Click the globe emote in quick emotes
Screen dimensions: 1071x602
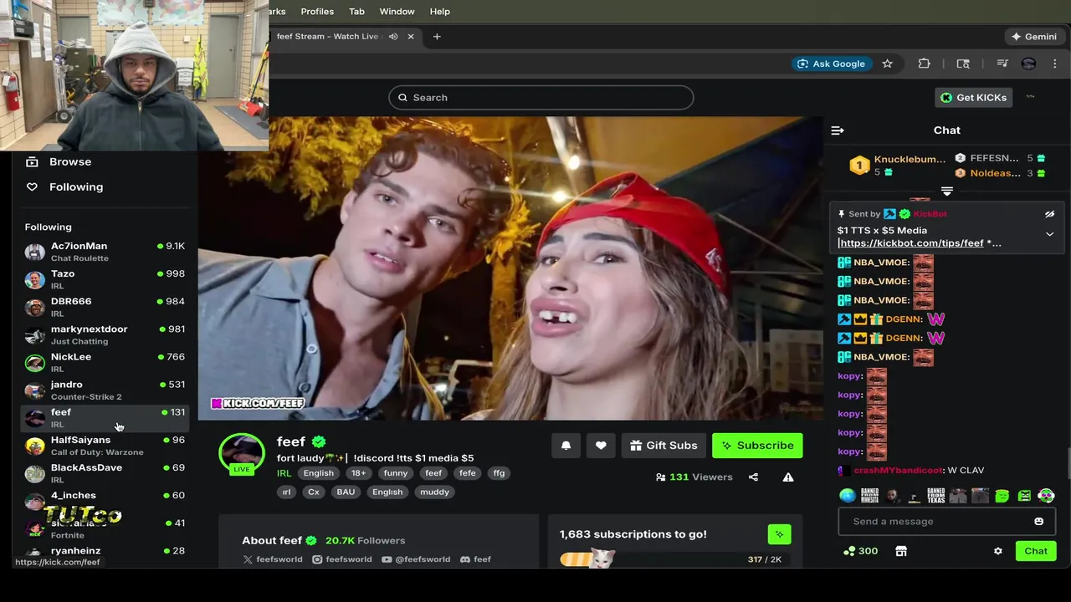click(x=848, y=496)
